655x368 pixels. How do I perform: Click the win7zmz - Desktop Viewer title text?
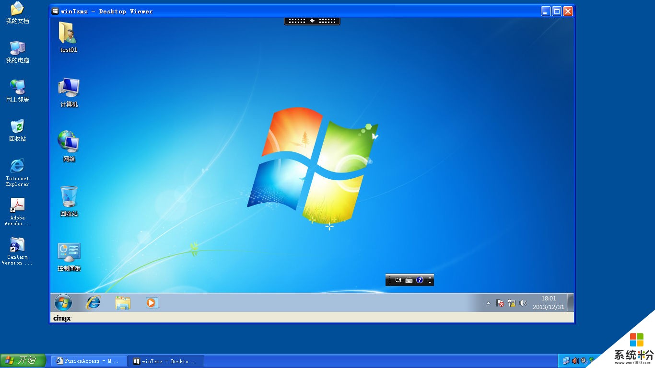point(106,11)
